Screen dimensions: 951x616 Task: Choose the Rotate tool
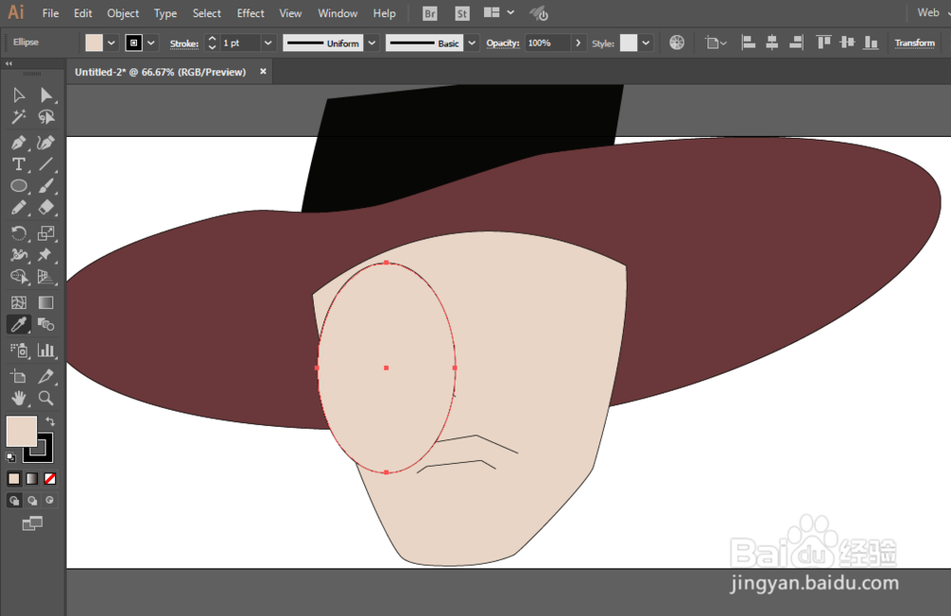[18, 233]
